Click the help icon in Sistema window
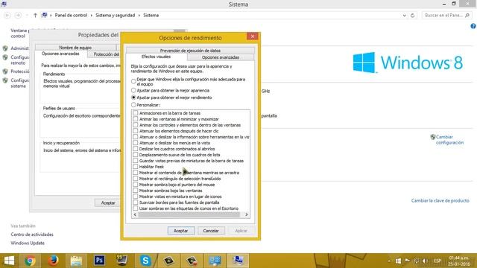The width and height of the screenshot is (477, 268). pyautogui.click(x=473, y=26)
